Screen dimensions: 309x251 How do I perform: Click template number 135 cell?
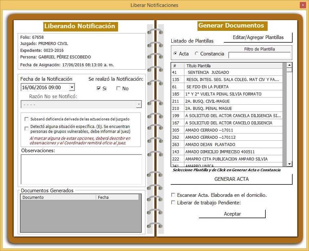click(x=177, y=80)
